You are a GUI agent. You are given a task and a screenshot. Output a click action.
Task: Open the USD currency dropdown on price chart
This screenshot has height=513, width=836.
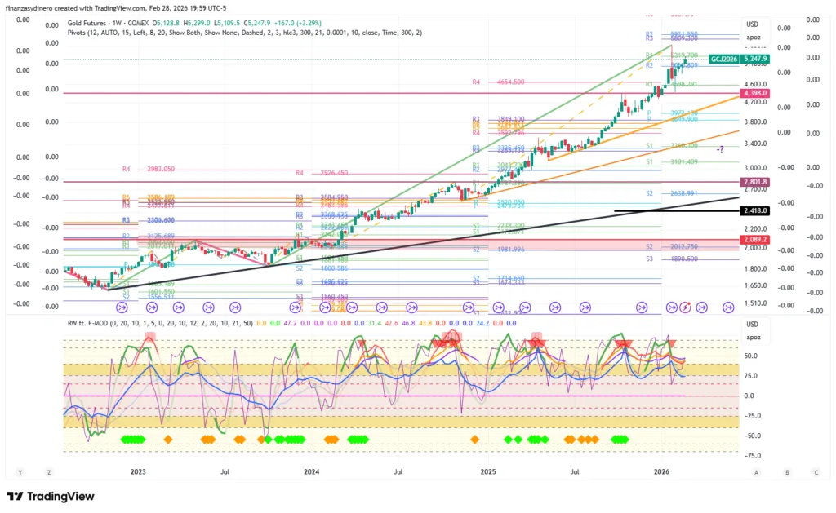752,24
